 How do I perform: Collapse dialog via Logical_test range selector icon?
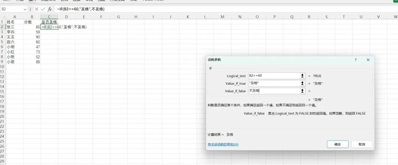302,76
